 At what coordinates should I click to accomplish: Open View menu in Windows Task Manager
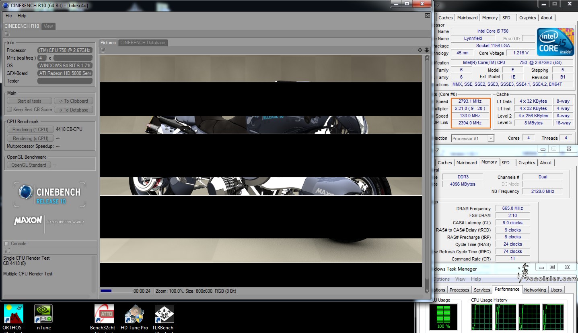pyautogui.click(x=460, y=279)
